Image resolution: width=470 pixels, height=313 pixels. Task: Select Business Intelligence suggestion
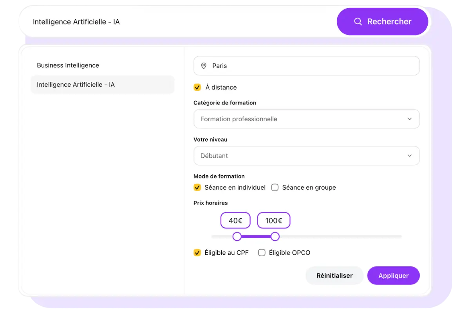pos(102,65)
